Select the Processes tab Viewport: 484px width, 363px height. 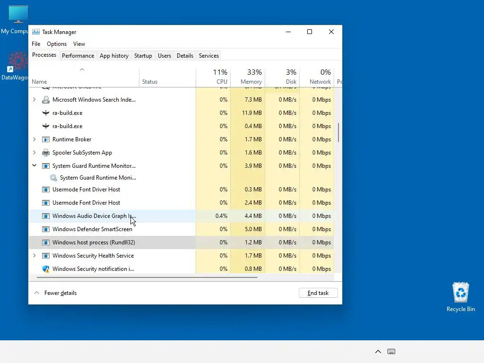pos(44,55)
